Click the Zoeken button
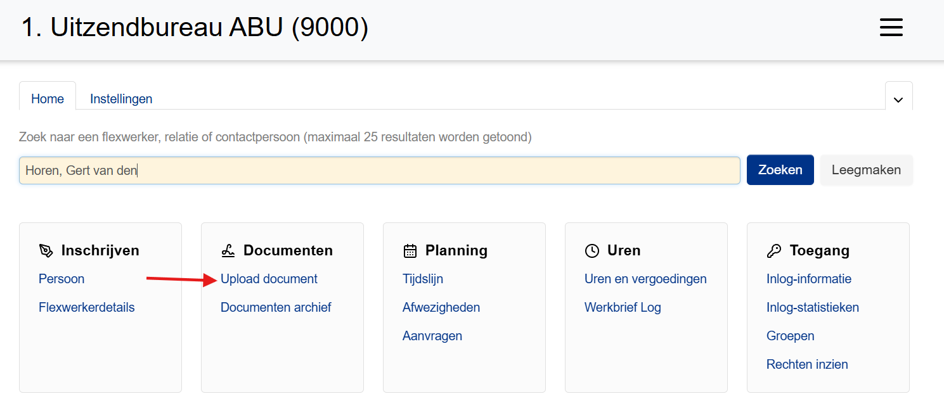Image resolution: width=944 pixels, height=415 pixels. 780,170
